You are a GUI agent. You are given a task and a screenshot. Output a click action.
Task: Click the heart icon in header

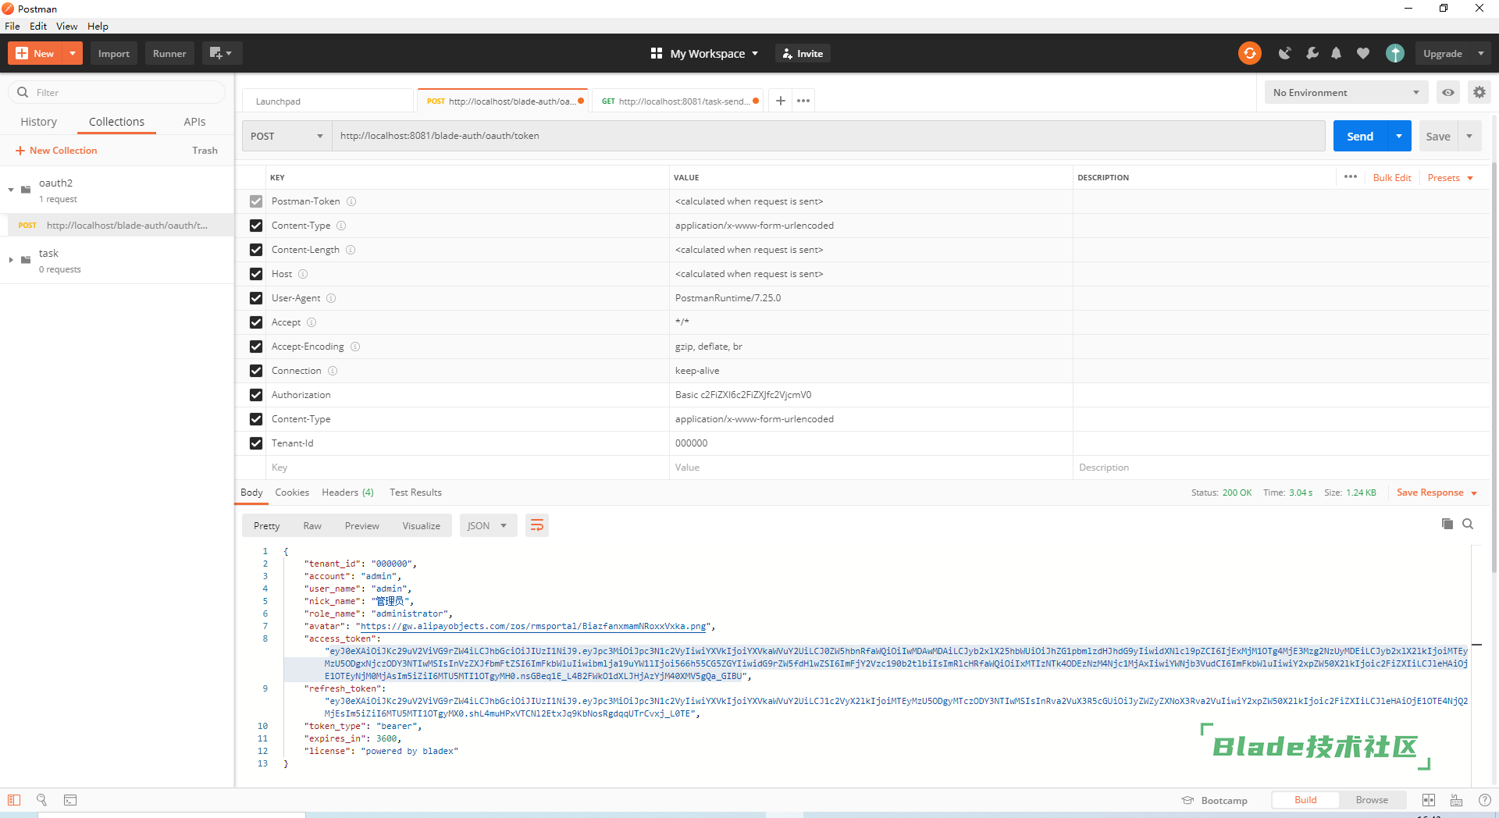click(1363, 53)
